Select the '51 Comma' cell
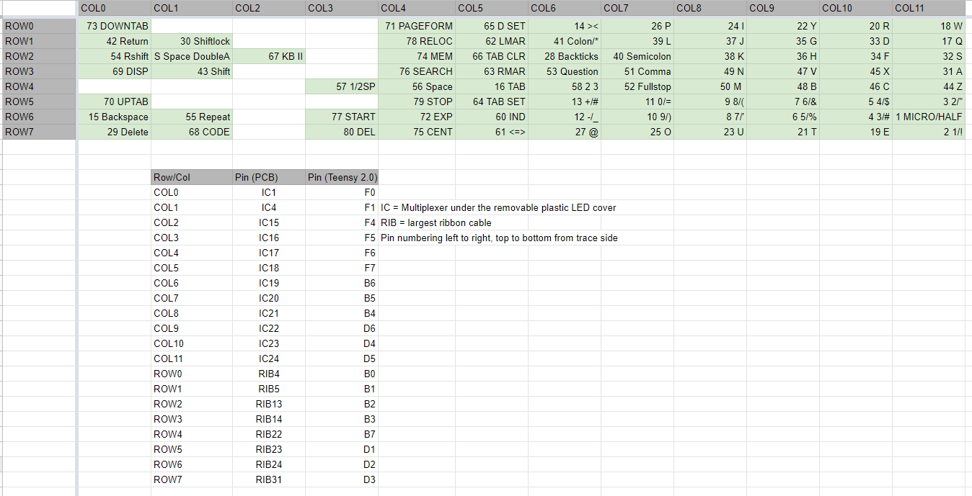972x496 pixels. 637,71
